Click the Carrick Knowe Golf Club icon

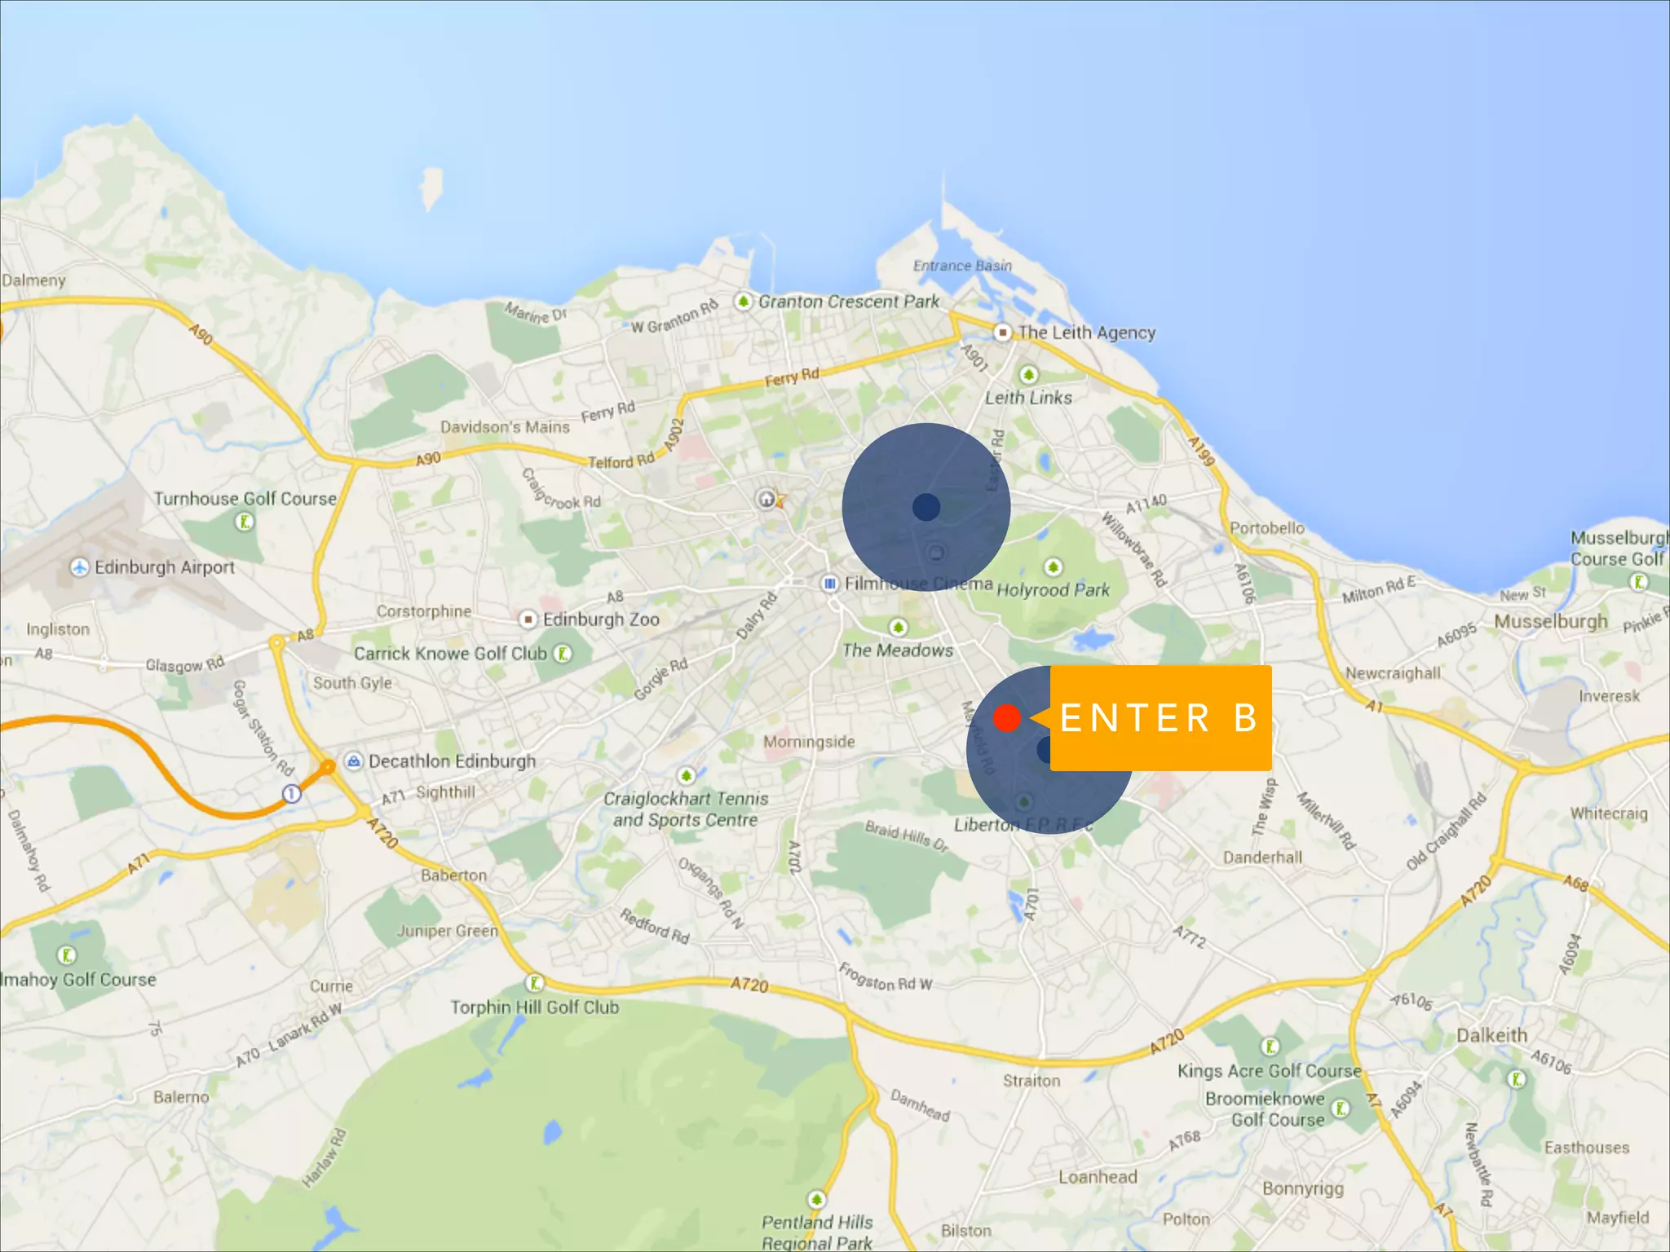[x=562, y=654]
